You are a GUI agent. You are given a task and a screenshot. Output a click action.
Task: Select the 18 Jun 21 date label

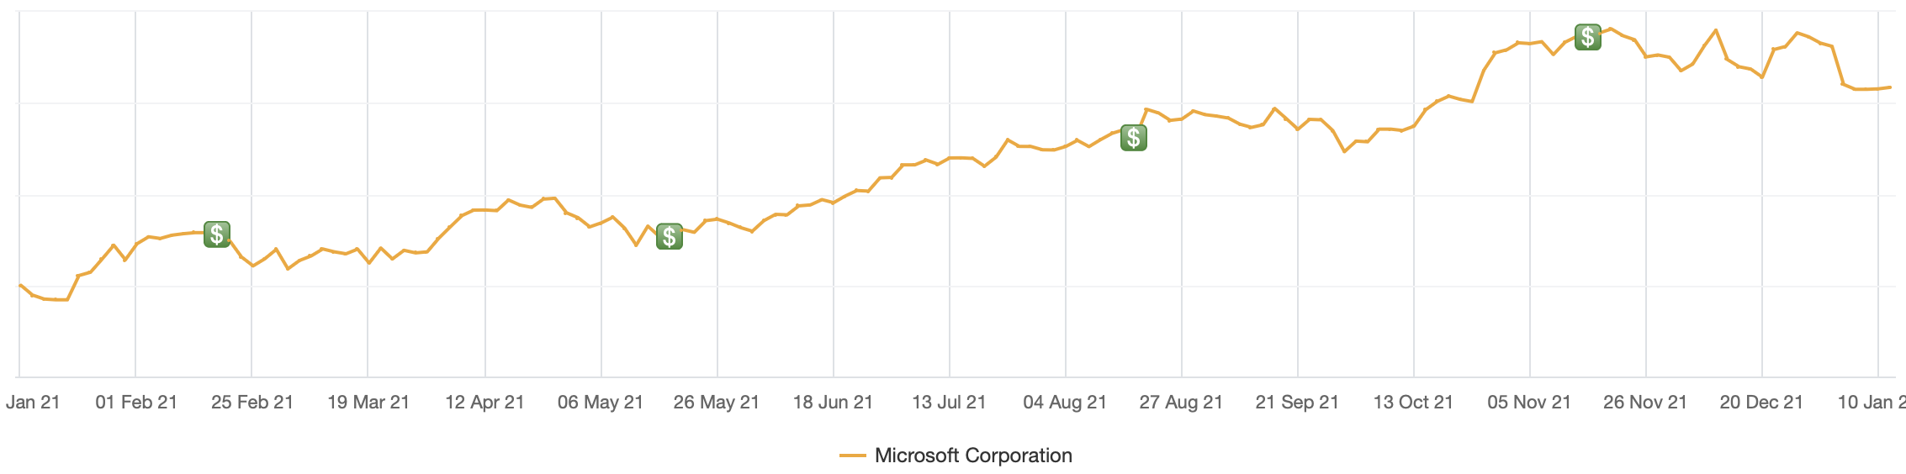(833, 403)
